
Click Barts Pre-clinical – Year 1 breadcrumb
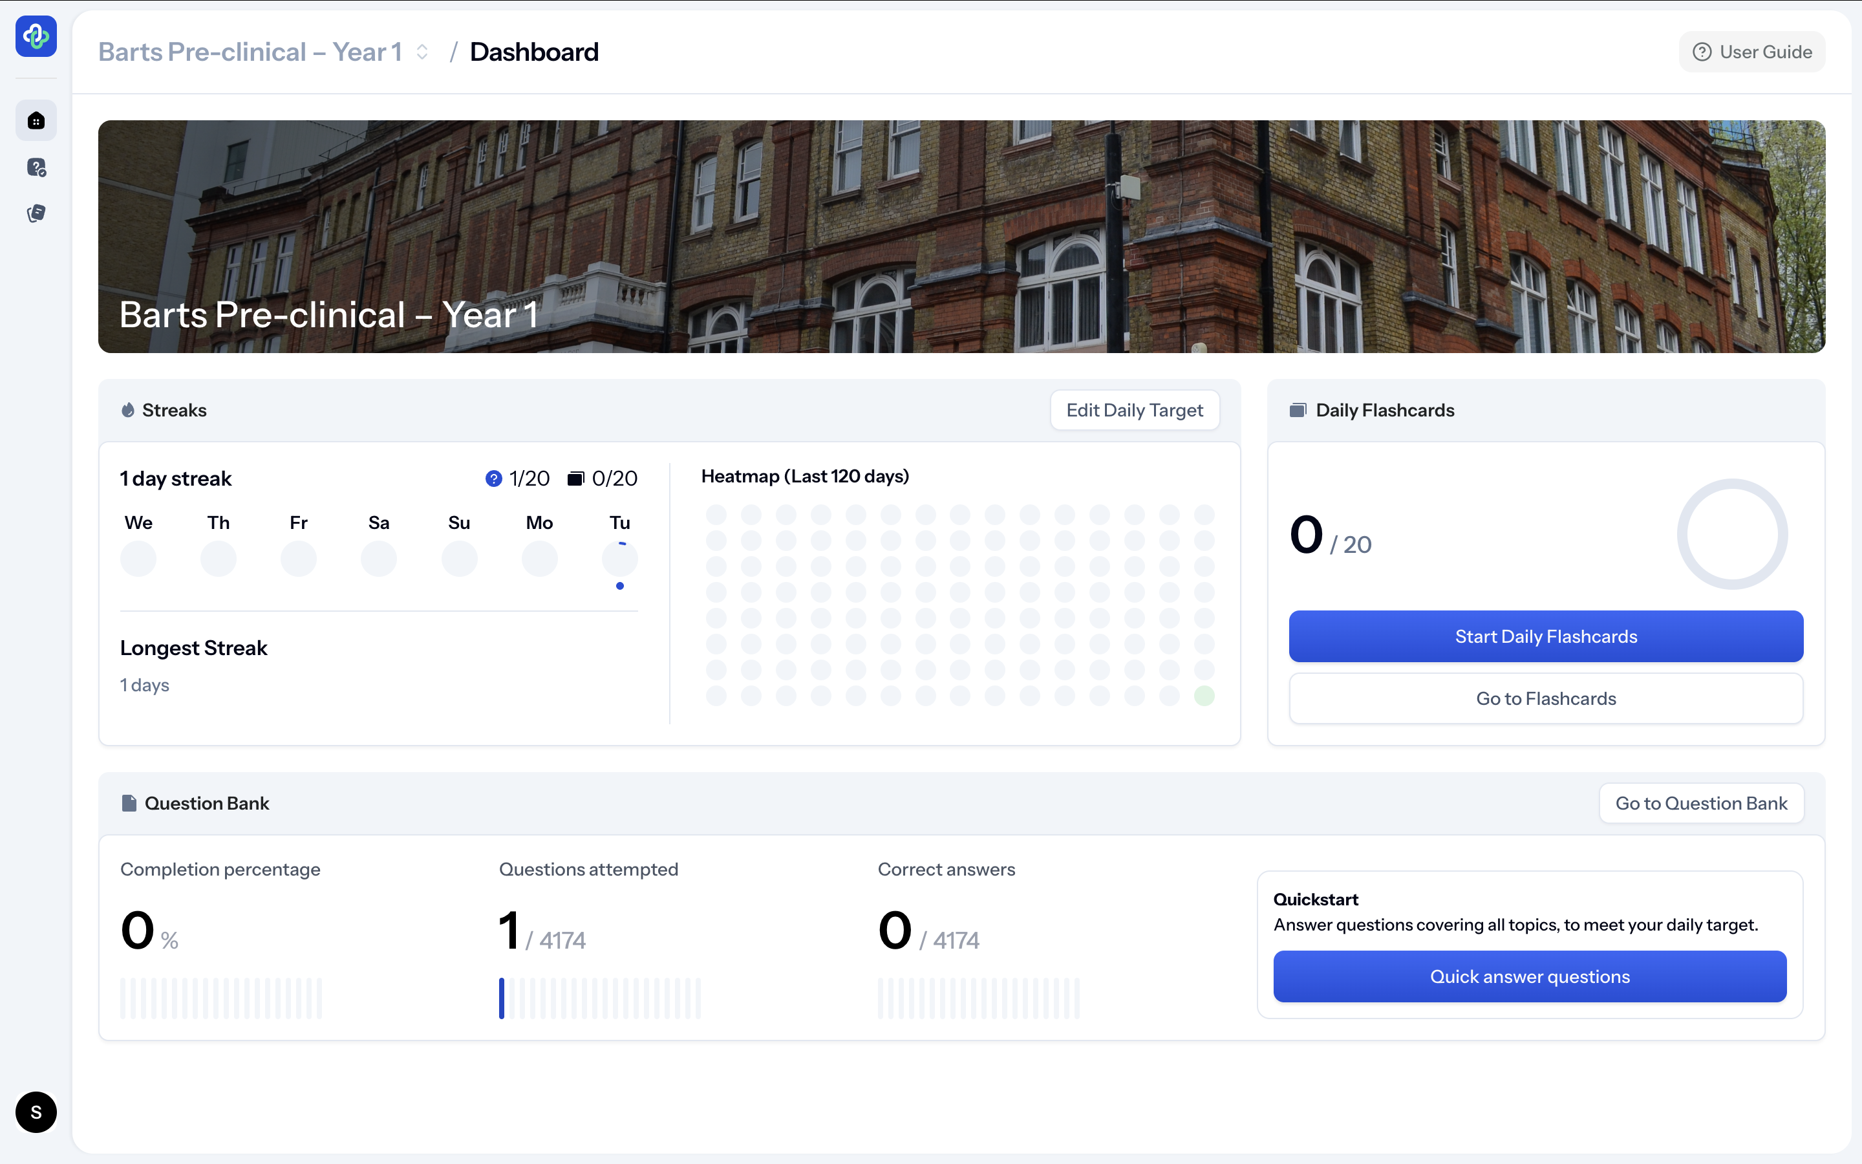coord(250,52)
